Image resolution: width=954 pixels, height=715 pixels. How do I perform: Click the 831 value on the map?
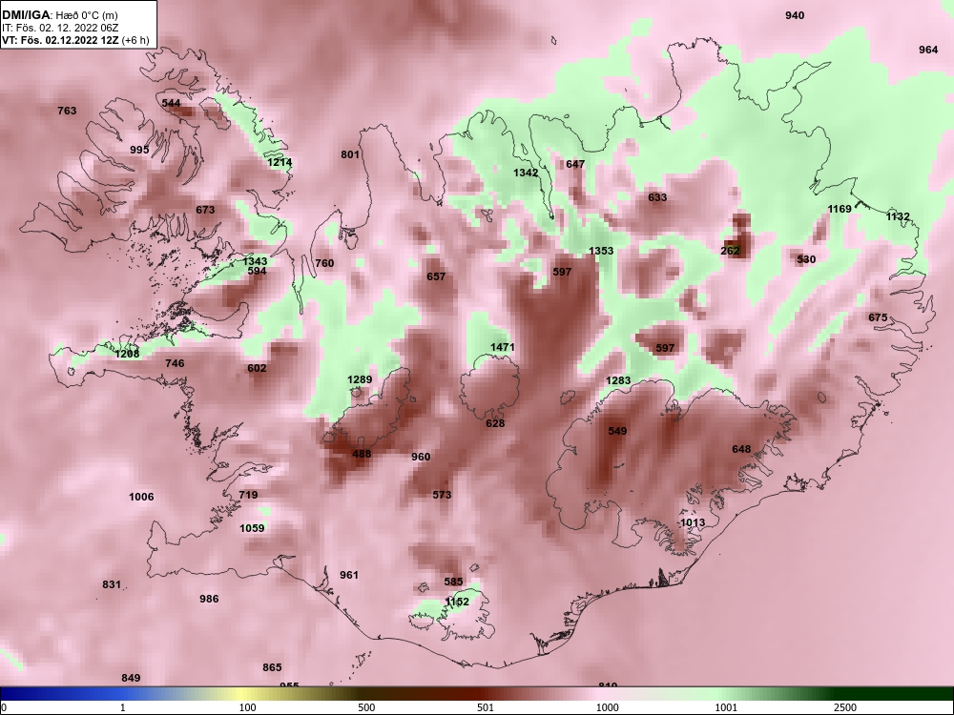click(112, 585)
